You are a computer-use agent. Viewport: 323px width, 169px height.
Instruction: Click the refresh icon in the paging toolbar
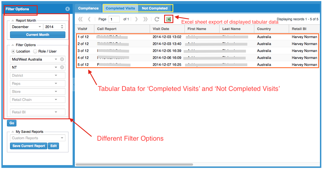(157, 19)
